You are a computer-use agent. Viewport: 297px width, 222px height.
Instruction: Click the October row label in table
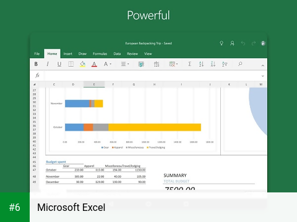click(x=51, y=170)
